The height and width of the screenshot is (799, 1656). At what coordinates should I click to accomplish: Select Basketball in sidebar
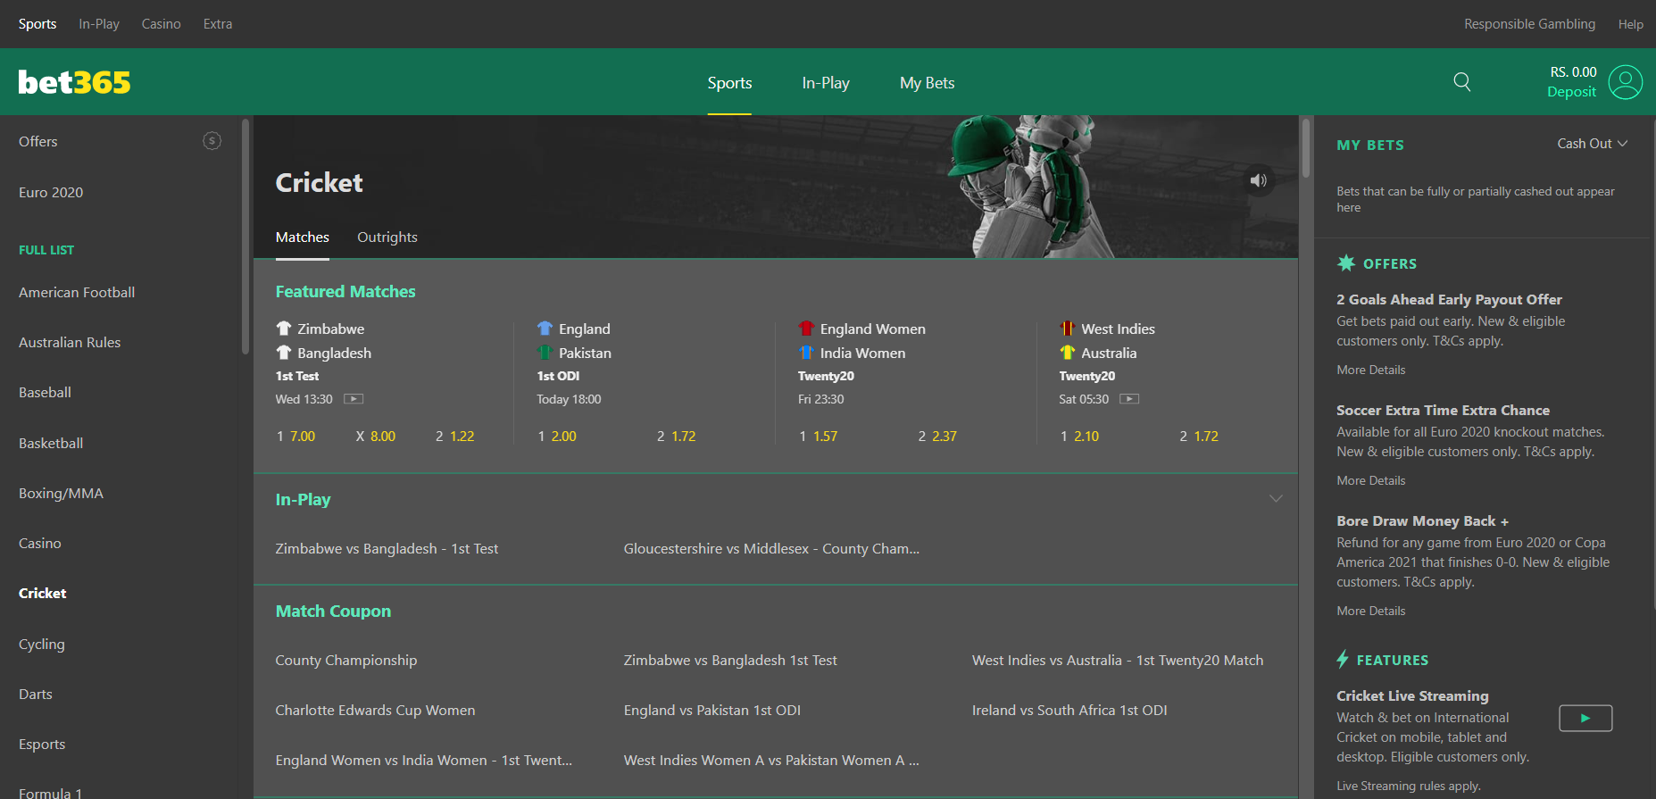[51, 444]
